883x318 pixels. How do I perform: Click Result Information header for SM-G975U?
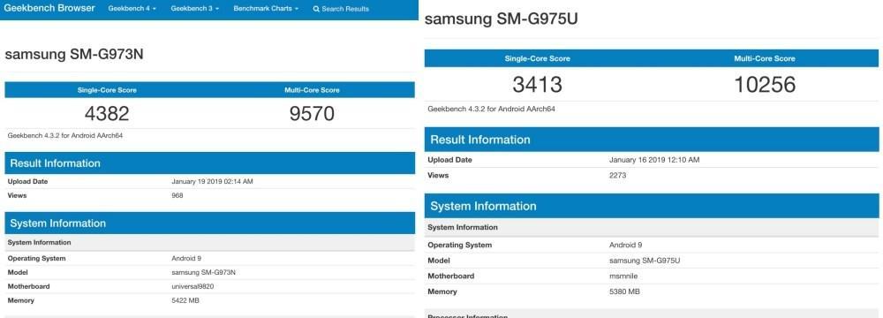(x=652, y=140)
